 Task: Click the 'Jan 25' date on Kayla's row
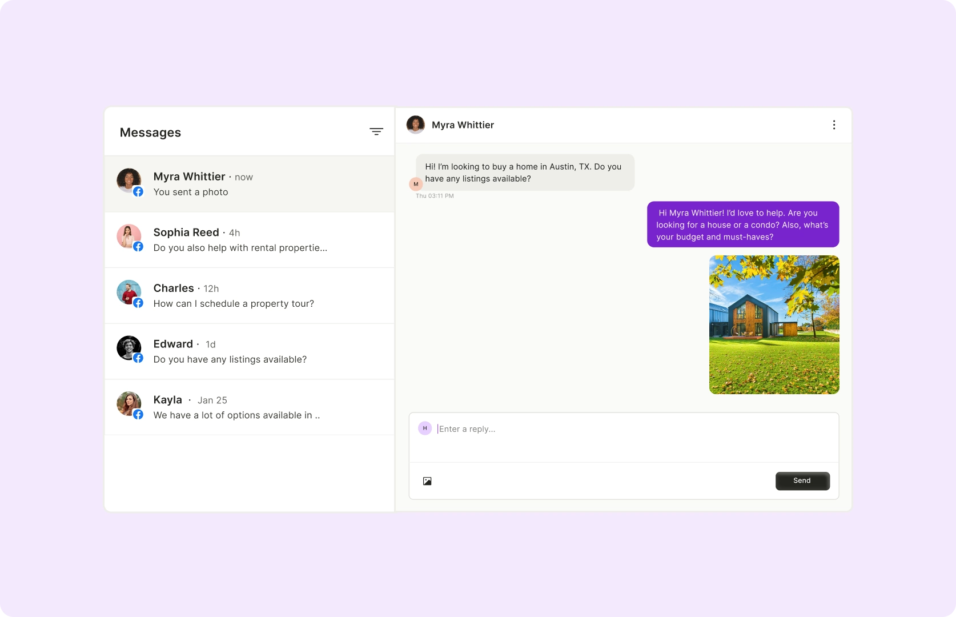pos(212,400)
